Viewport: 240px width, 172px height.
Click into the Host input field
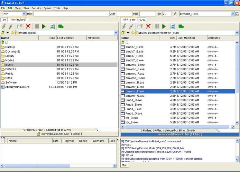71,14
